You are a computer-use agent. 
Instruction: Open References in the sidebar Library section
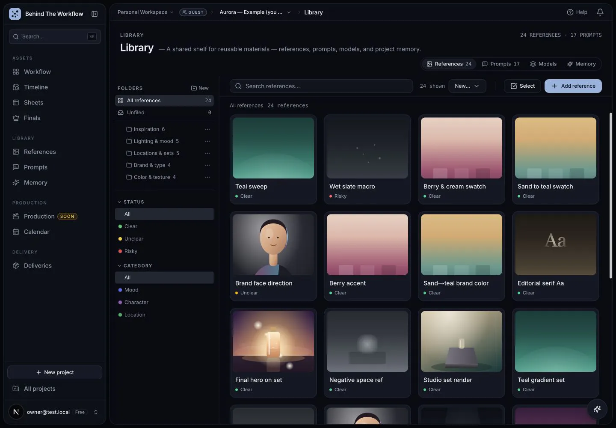tap(55, 152)
